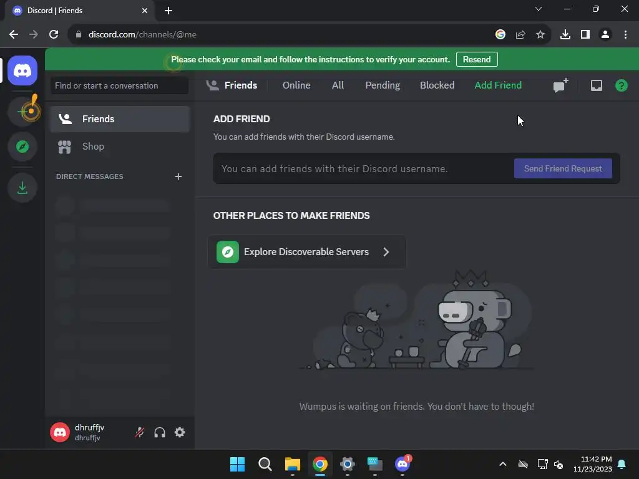Open Chrome downloads icon
The width and height of the screenshot is (639, 479).
(565, 35)
